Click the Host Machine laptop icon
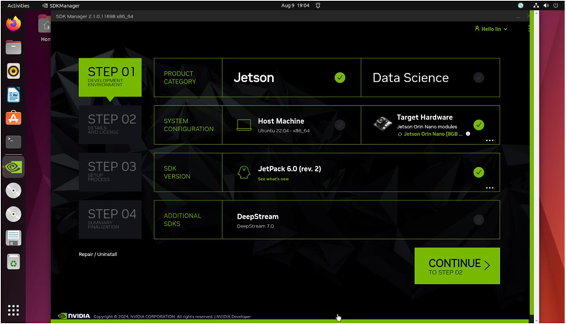 click(244, 125)
